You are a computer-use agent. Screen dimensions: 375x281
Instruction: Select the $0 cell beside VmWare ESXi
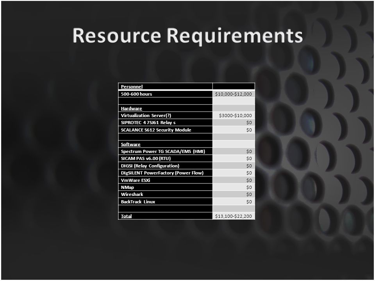click(234, 180)
